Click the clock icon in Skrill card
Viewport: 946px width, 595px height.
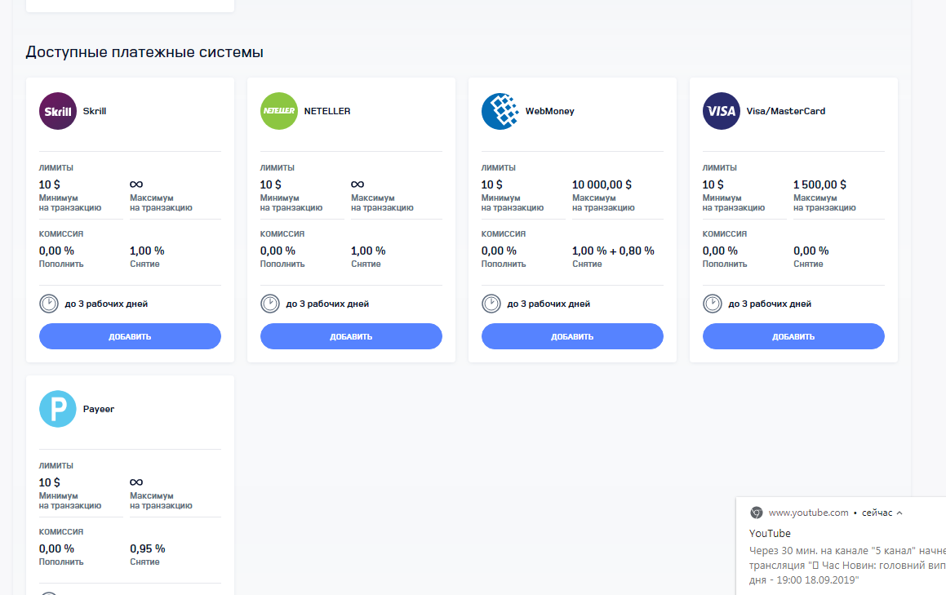coord(49,304)
